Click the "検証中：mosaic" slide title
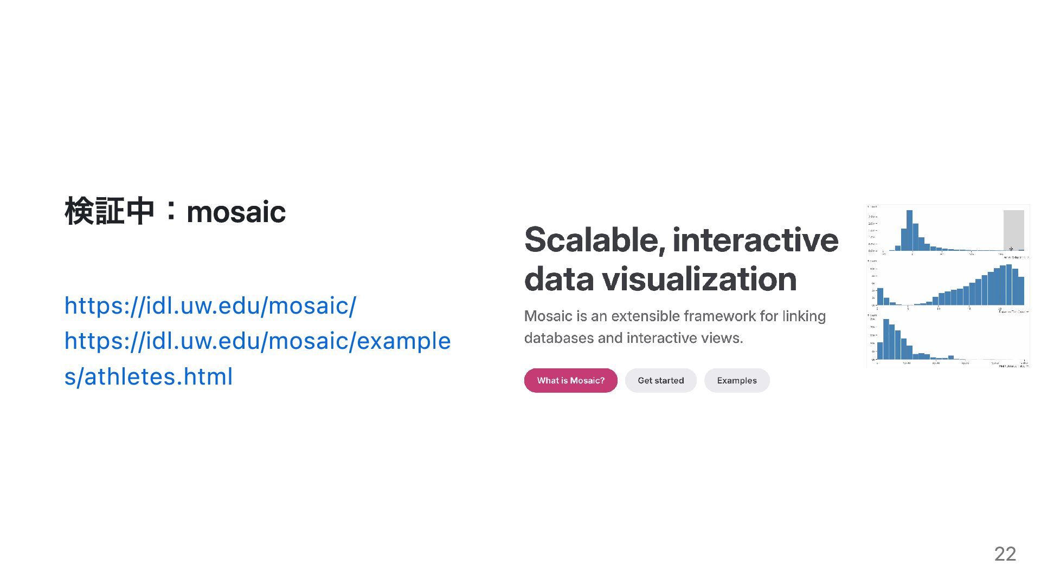 click(x=175, y=211)
